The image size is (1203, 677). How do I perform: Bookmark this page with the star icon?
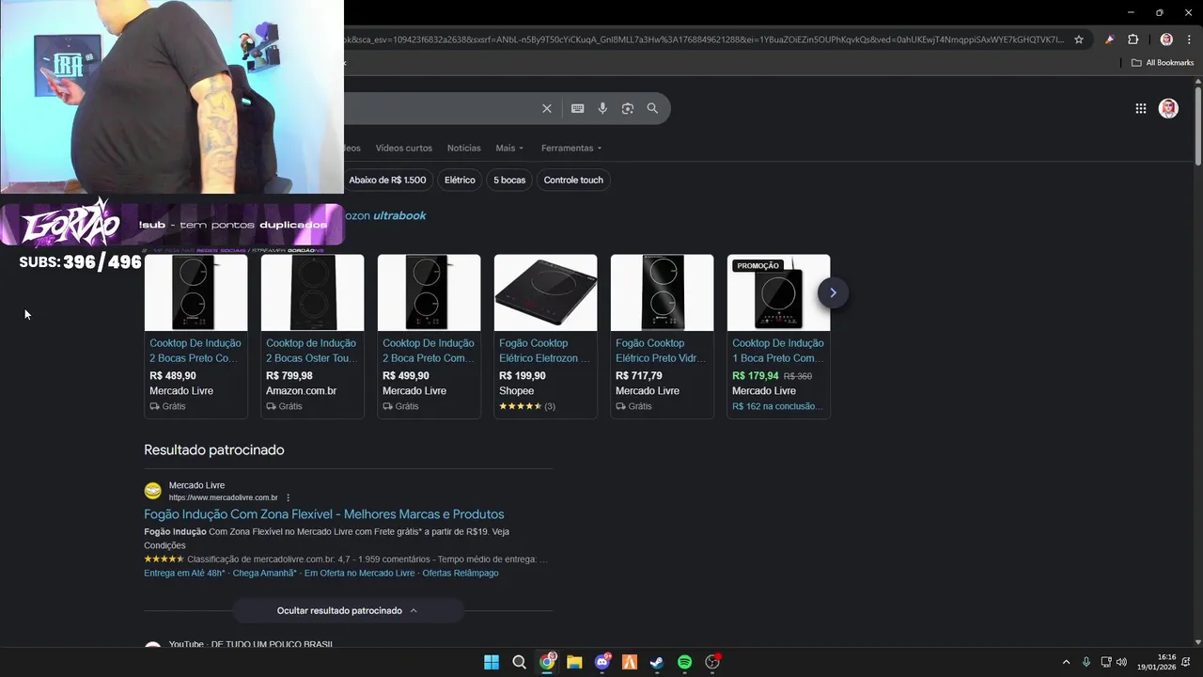tap(1079, 39)
